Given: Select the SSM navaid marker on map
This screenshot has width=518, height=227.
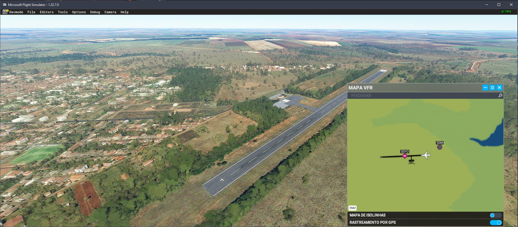Looking at the screenshot, I should tap(440, 147).
